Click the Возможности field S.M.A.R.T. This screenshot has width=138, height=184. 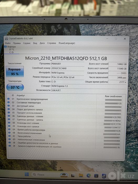point(89,90)
